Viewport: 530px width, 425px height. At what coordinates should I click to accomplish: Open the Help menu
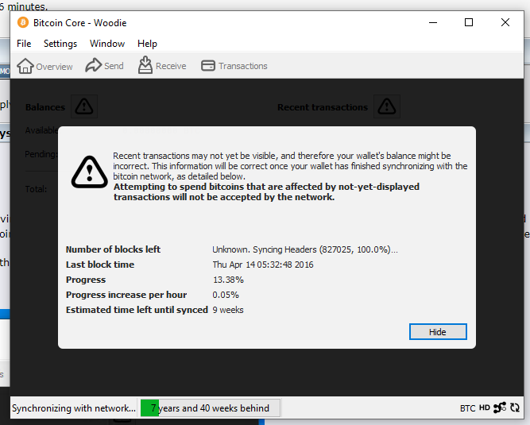click(x=147, y=44)
